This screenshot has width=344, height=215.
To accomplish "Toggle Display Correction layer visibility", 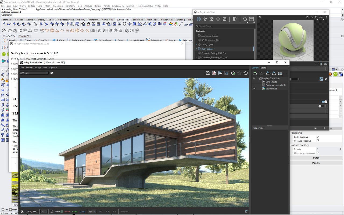I will [x=254, y=78].
